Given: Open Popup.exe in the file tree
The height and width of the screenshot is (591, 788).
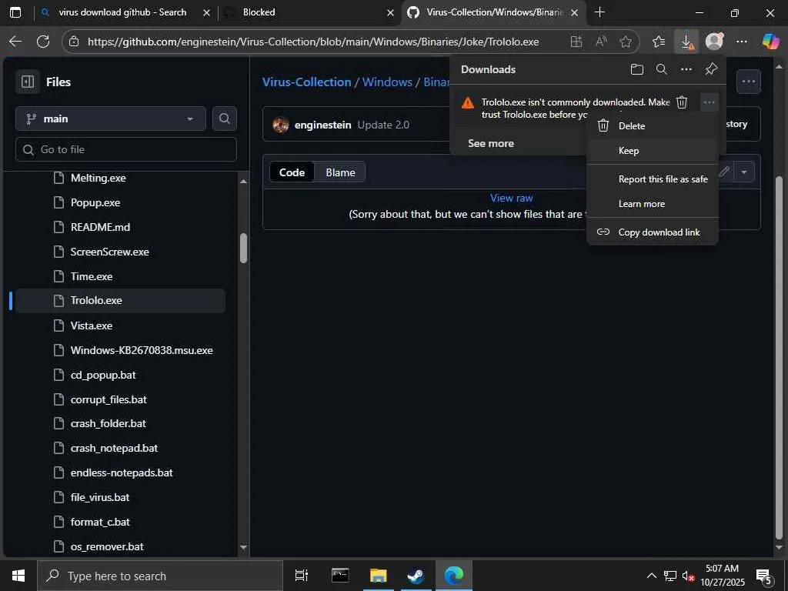Looking at the screenshot, I should pos(95,202).
